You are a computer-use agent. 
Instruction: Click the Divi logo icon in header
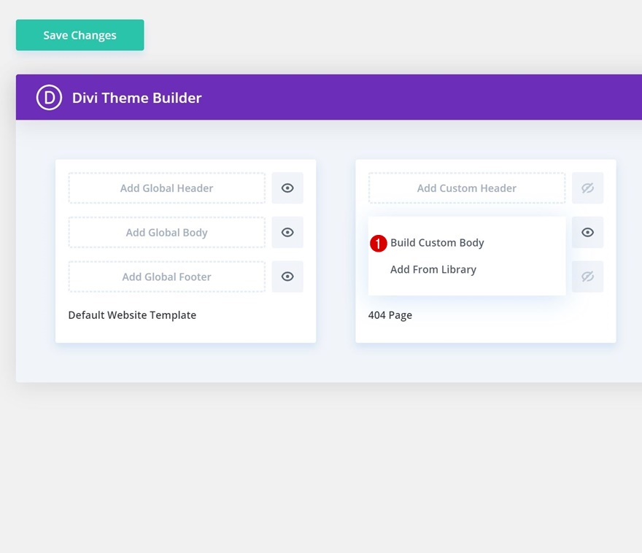[49, 98]
